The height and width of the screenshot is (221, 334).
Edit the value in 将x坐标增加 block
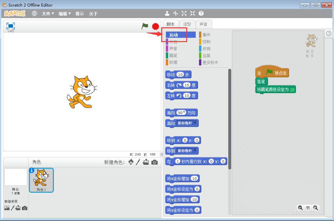[194, 178]
